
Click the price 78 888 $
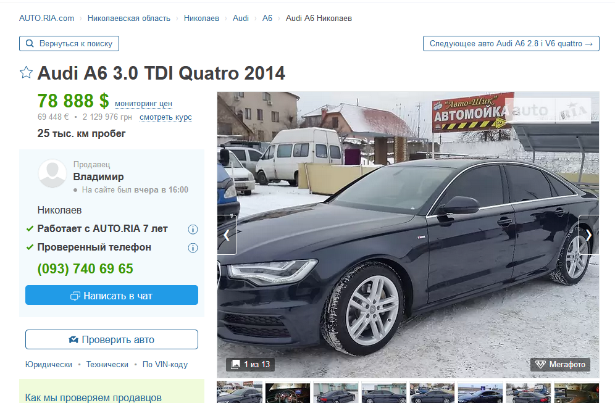pyautogui.click(x=73, y=101)
